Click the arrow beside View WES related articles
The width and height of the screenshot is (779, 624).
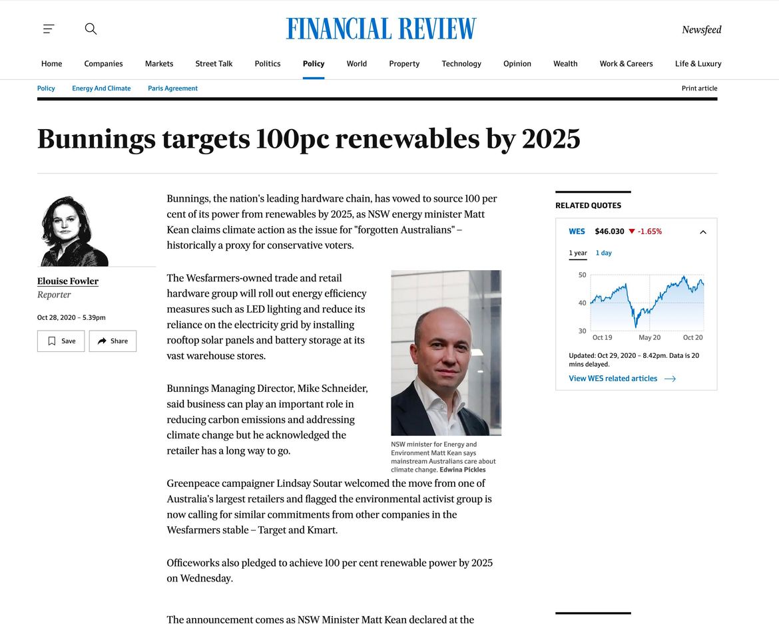pos(670,379)
